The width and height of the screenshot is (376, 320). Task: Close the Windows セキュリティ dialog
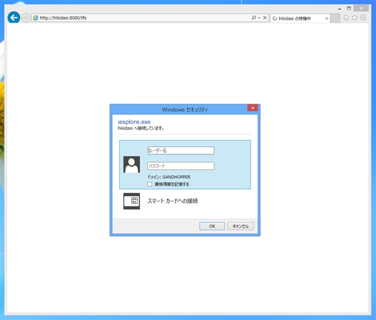point(253,108)
